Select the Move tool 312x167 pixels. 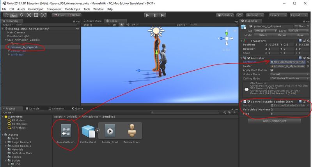click(x=14, y=15)
